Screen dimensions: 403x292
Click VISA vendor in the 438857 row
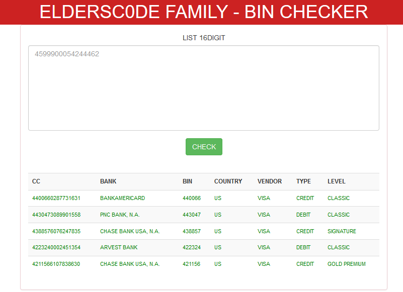[264, 231]
